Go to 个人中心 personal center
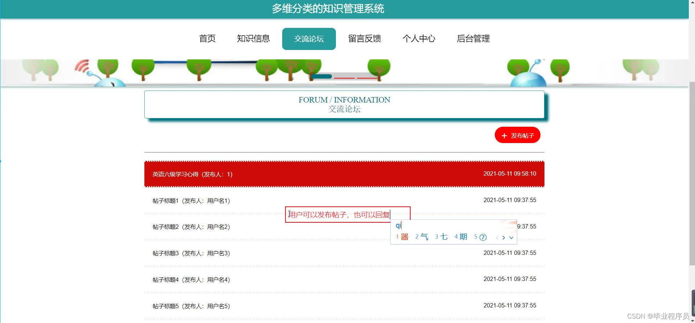This screenshot has width=695, height=323. pos(419,39)
